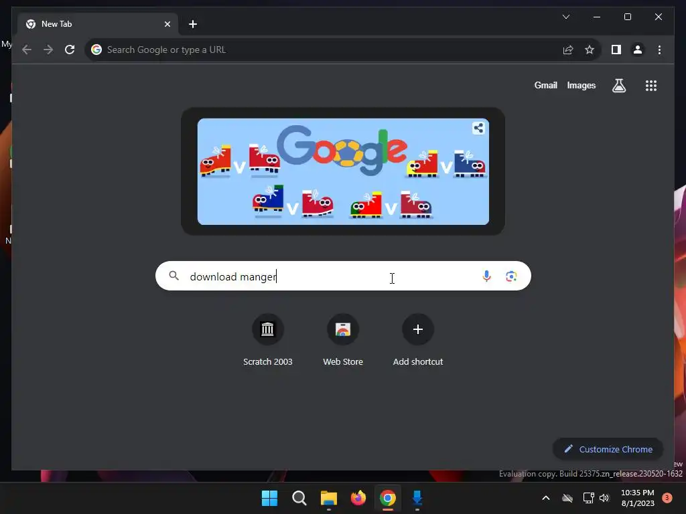Open the Windows Start menu
The width and height of the screenshot is (686, 514).
[x=269, y=498]
